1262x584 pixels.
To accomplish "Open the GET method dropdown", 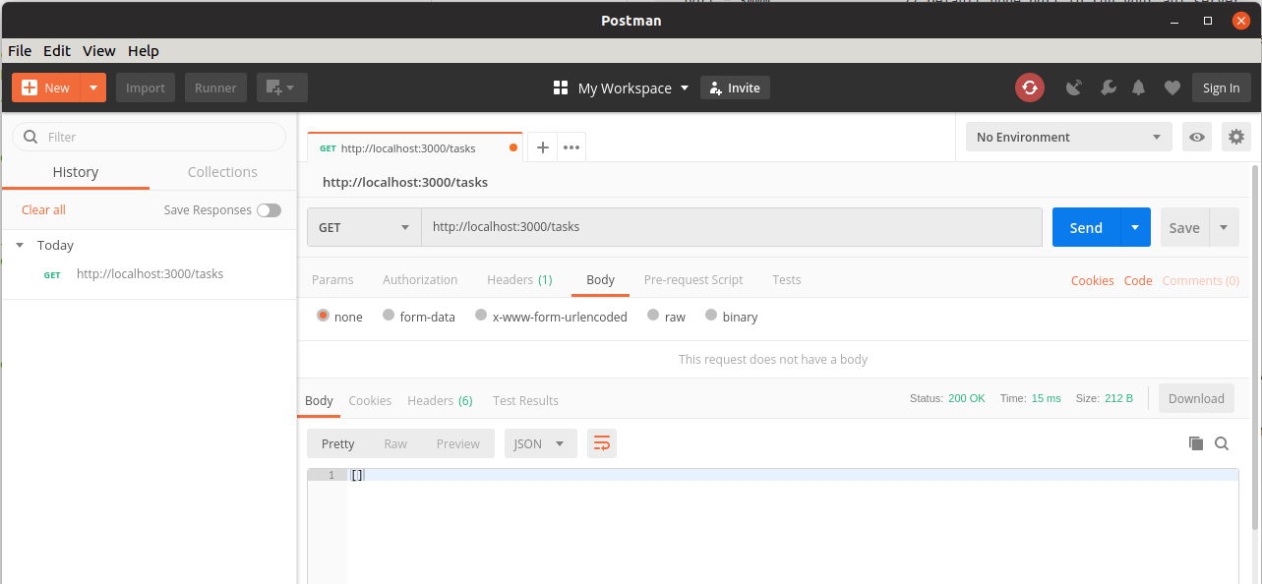I will tap(364, 227).
